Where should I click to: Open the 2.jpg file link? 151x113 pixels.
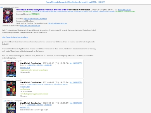(x=5, y=80)
